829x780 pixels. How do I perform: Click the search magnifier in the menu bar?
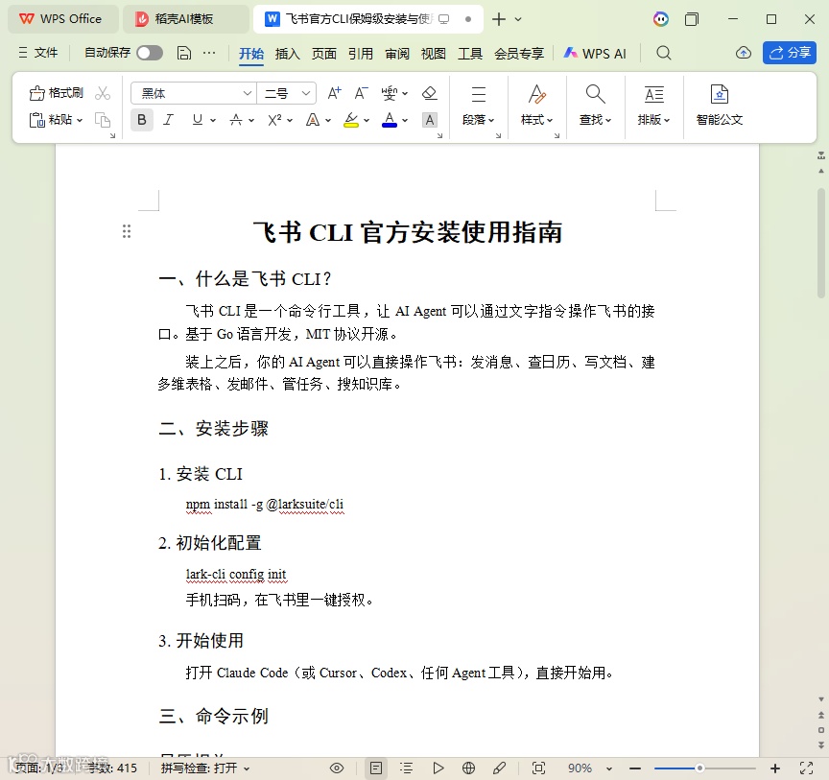pos(664,53)
